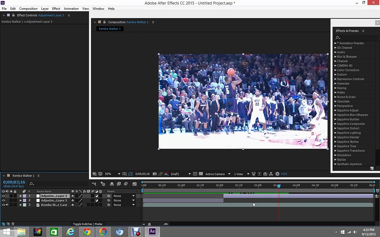The height and width of the screenshot is (237, 380).
Task: Mute audio of Kemba Walker avi layer
Action: [7, 205]
